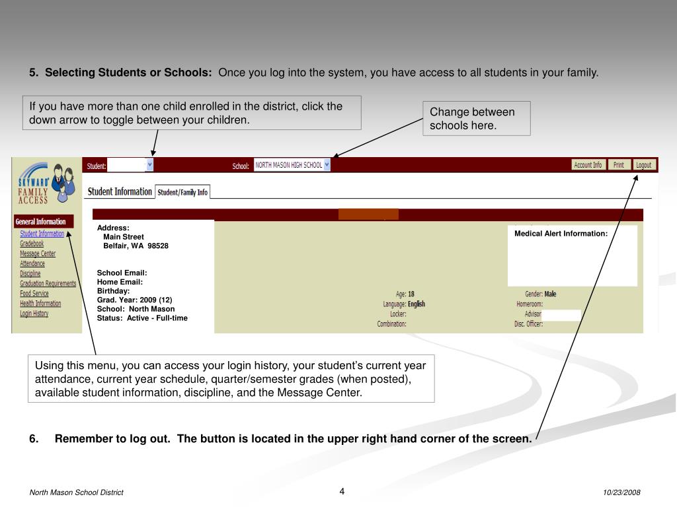The width and height of the screenshot is (677, 507).
Task: View the Attendance link
Action: tap(32, 263)
